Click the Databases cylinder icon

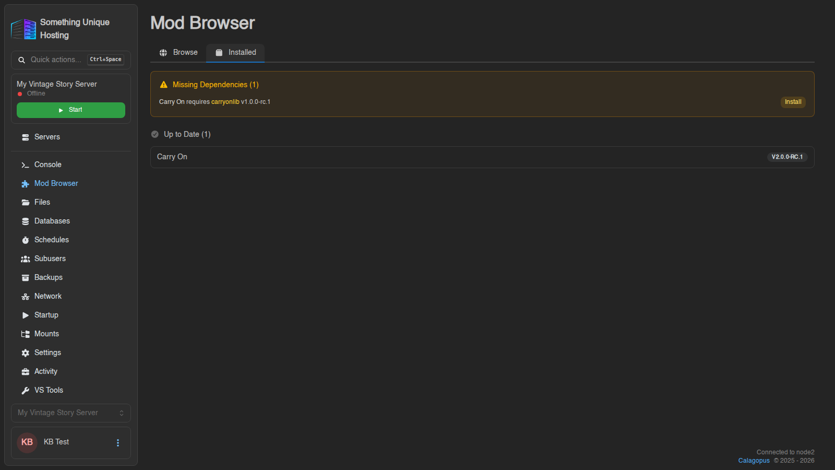(x=25, y=221)
